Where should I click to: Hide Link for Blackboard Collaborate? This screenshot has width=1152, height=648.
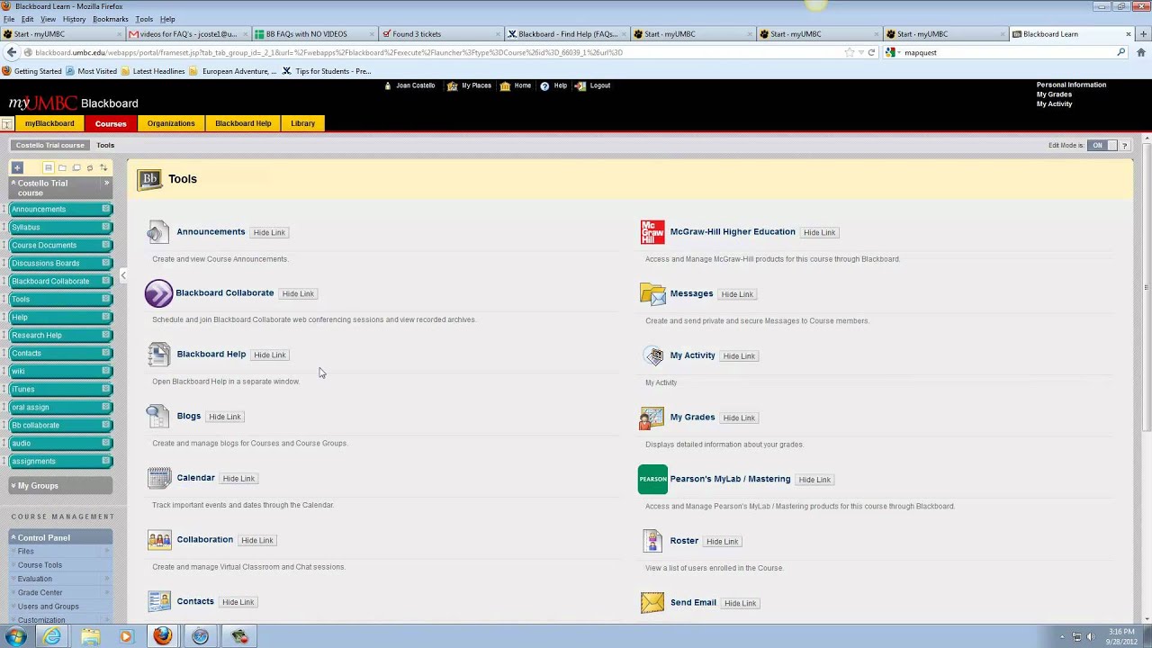(x=298, y=293)
